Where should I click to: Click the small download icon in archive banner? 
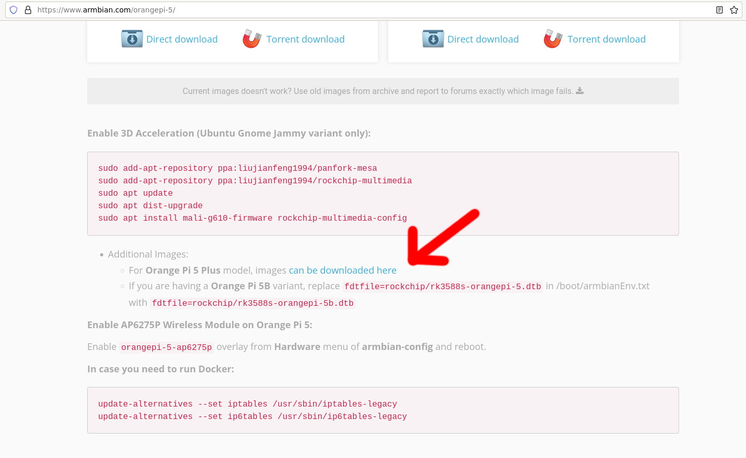[580, 91]
